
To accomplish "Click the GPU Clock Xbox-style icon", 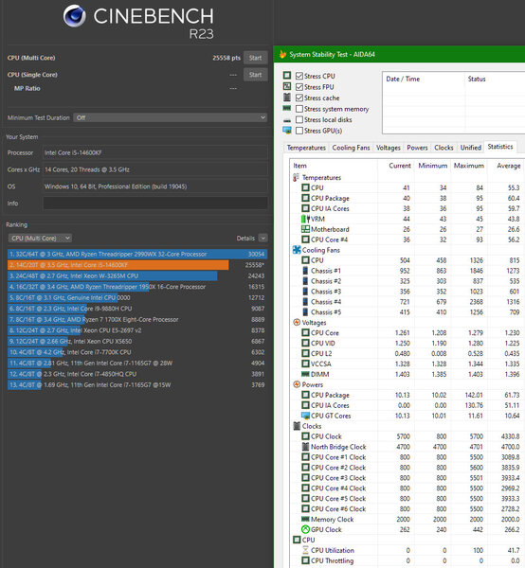I will tap(305, 529).
